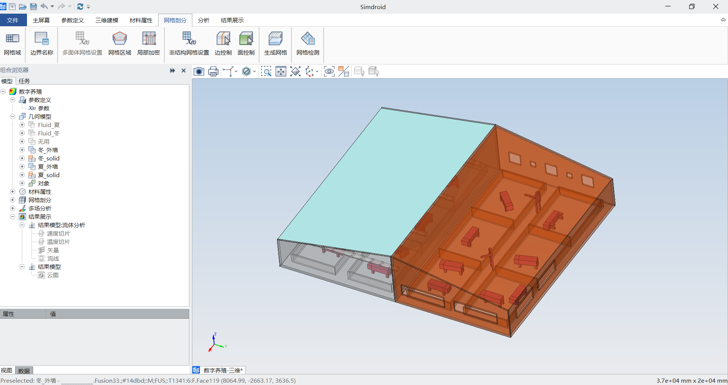Image resolution: width=728 pixels, height=385 pixels.
Task: Toggle the eye visibility view icon
Action: 329,71
